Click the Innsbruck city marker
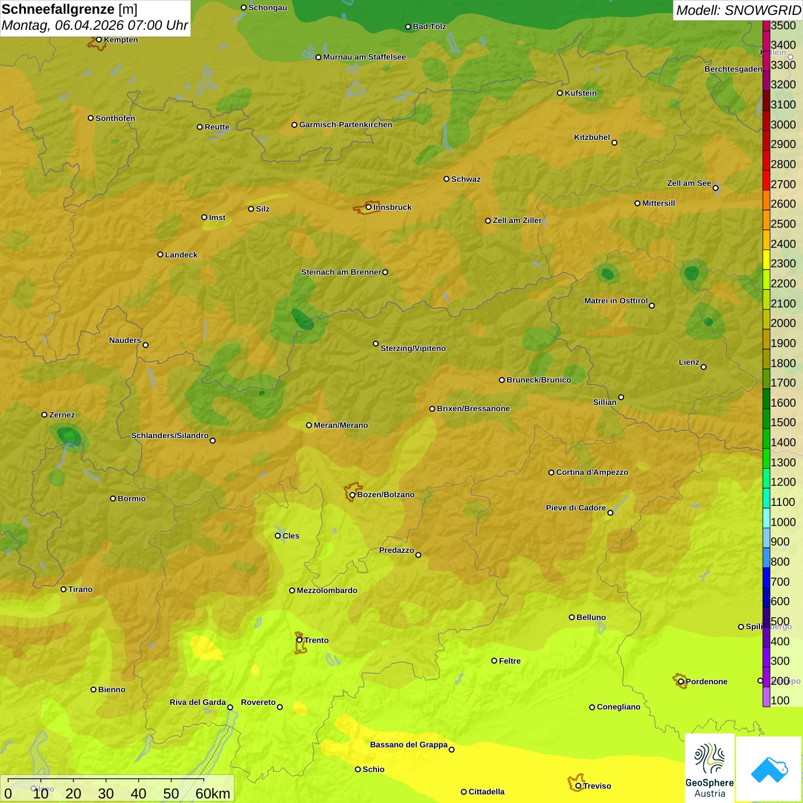 [369, 207]
